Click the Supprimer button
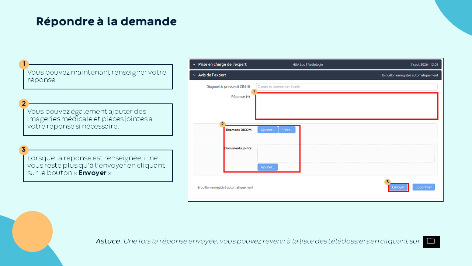Image resolution: width=472 pixels, height=266 pixels. 424,187
